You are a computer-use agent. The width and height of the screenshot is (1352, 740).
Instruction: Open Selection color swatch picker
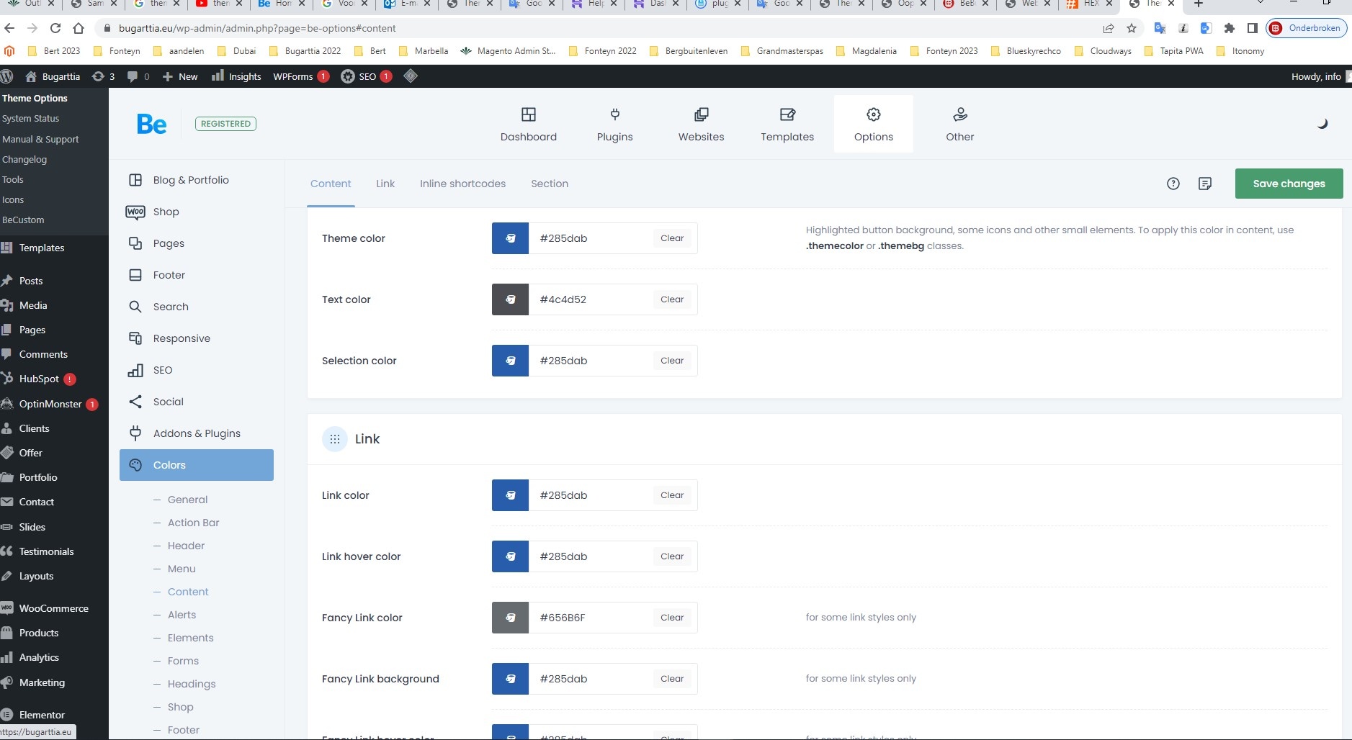pos(510,361)
